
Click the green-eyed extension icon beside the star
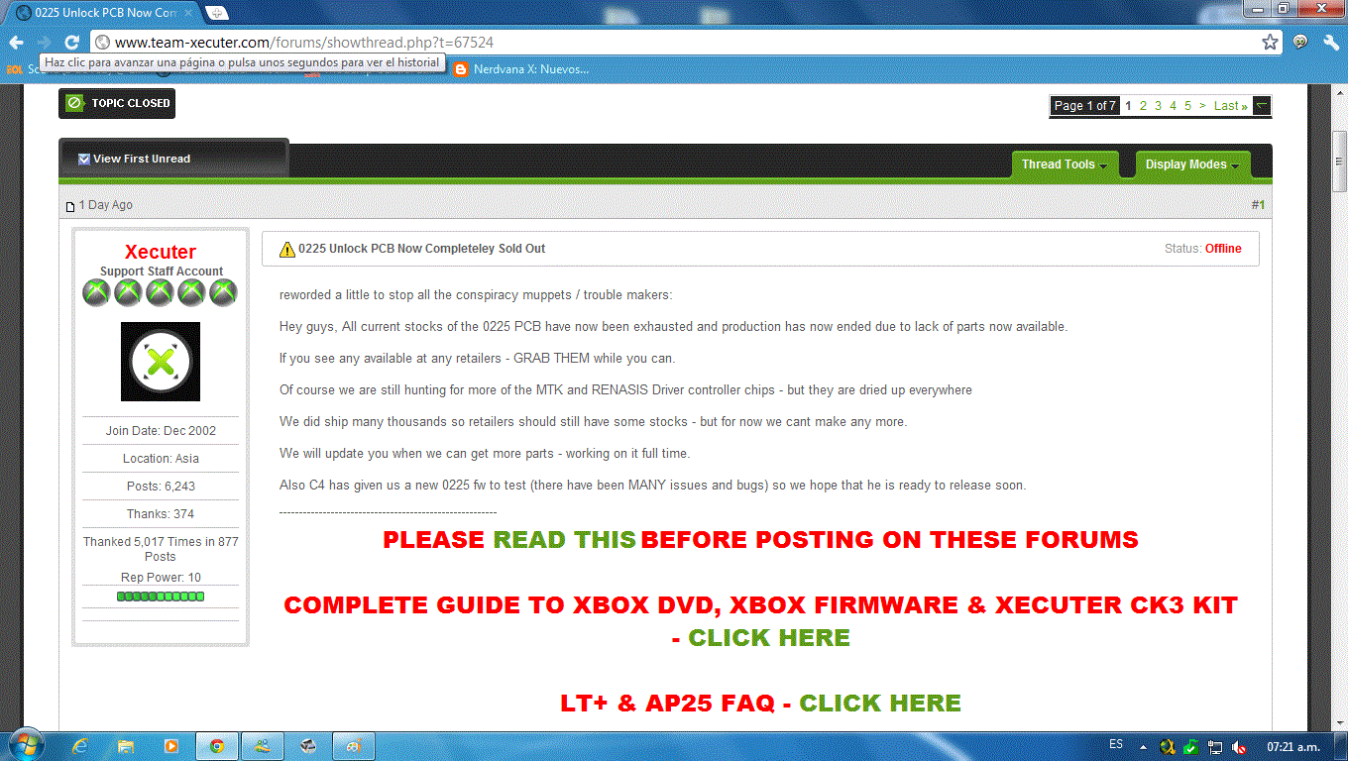[1299, 43]
